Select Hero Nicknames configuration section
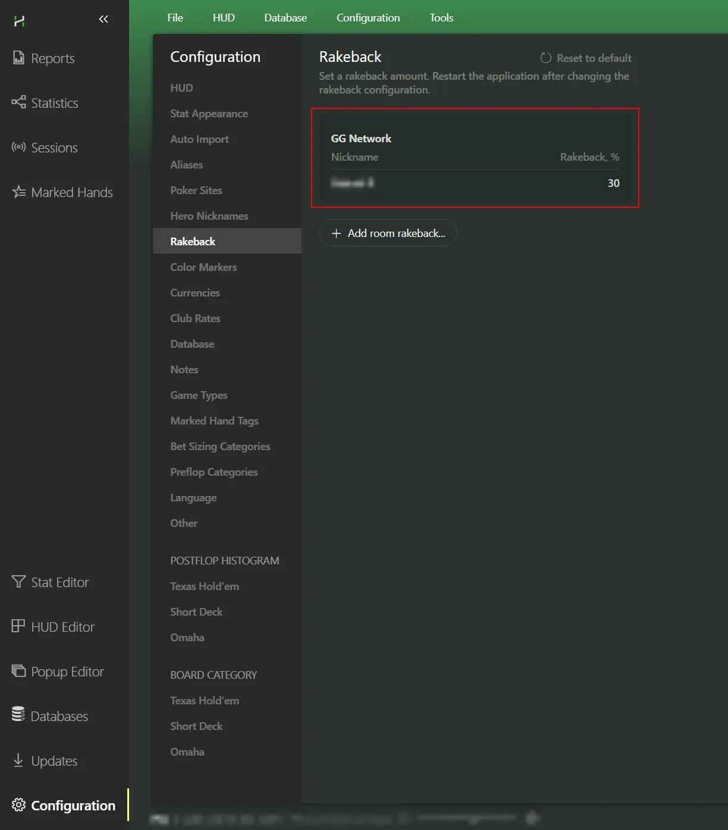 pos(209,216)
